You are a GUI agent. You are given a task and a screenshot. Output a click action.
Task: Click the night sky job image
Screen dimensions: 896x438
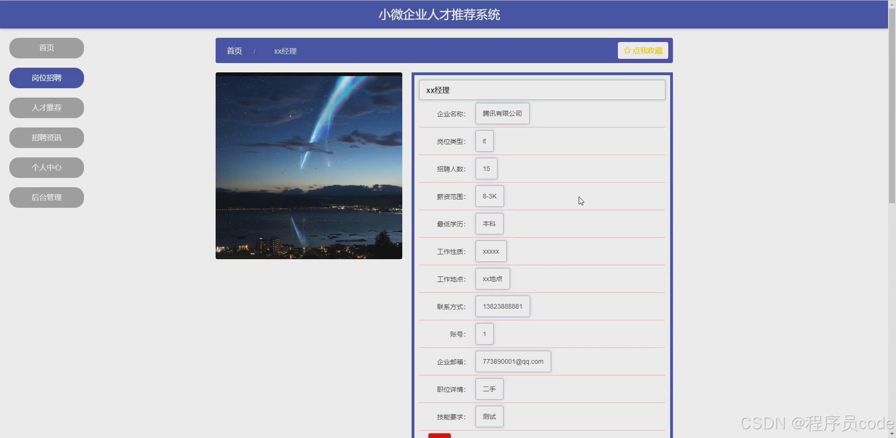[308, 165]
